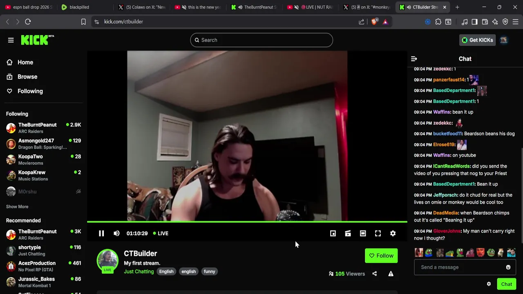The image size is (523, 294).
Task: Open video player settings gear
Action: [393, 233]
